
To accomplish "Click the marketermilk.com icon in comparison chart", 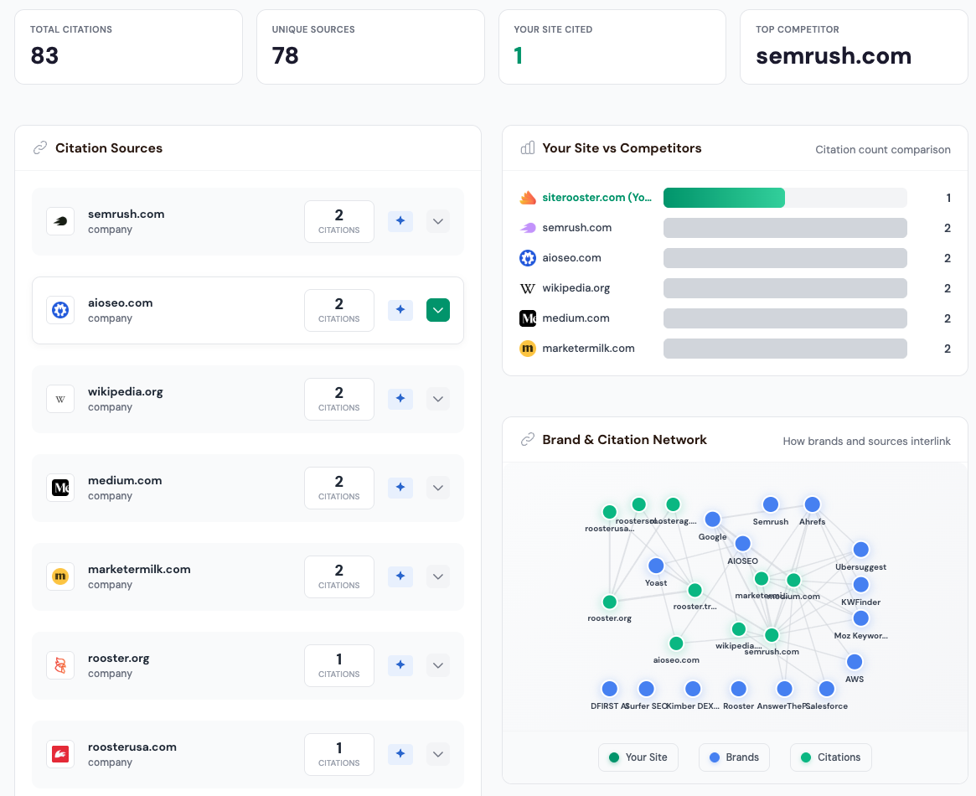I will tap(528, 349).
